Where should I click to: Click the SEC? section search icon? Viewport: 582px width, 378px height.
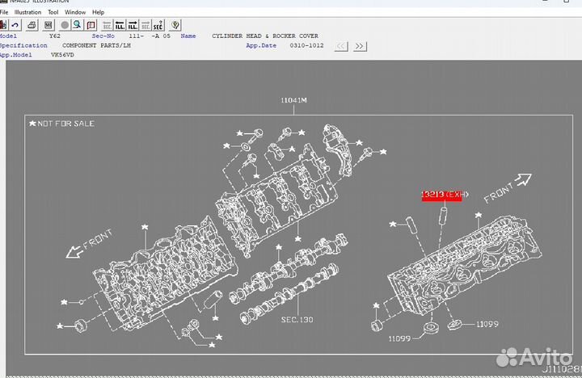tap(158, 25)
